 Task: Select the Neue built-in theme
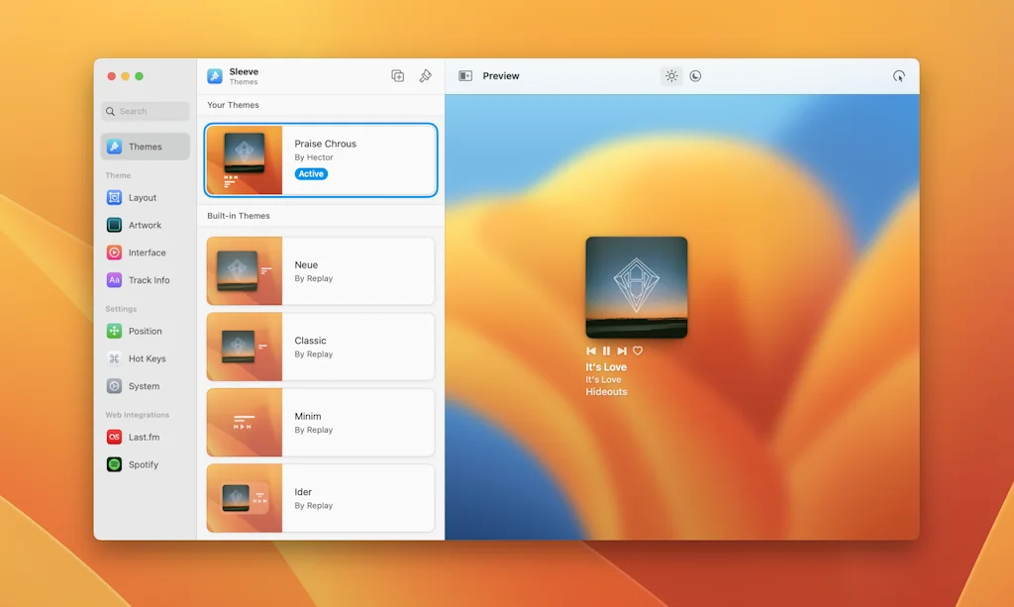pyautogui.click(x=320, y=271)
